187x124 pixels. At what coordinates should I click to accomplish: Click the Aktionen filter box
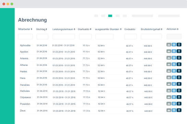click(174, 37)
